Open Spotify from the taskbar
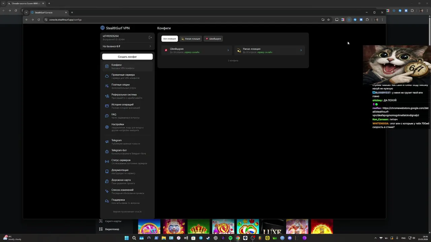This screenshot has height=242, width=431. click(x=230, y=238)
